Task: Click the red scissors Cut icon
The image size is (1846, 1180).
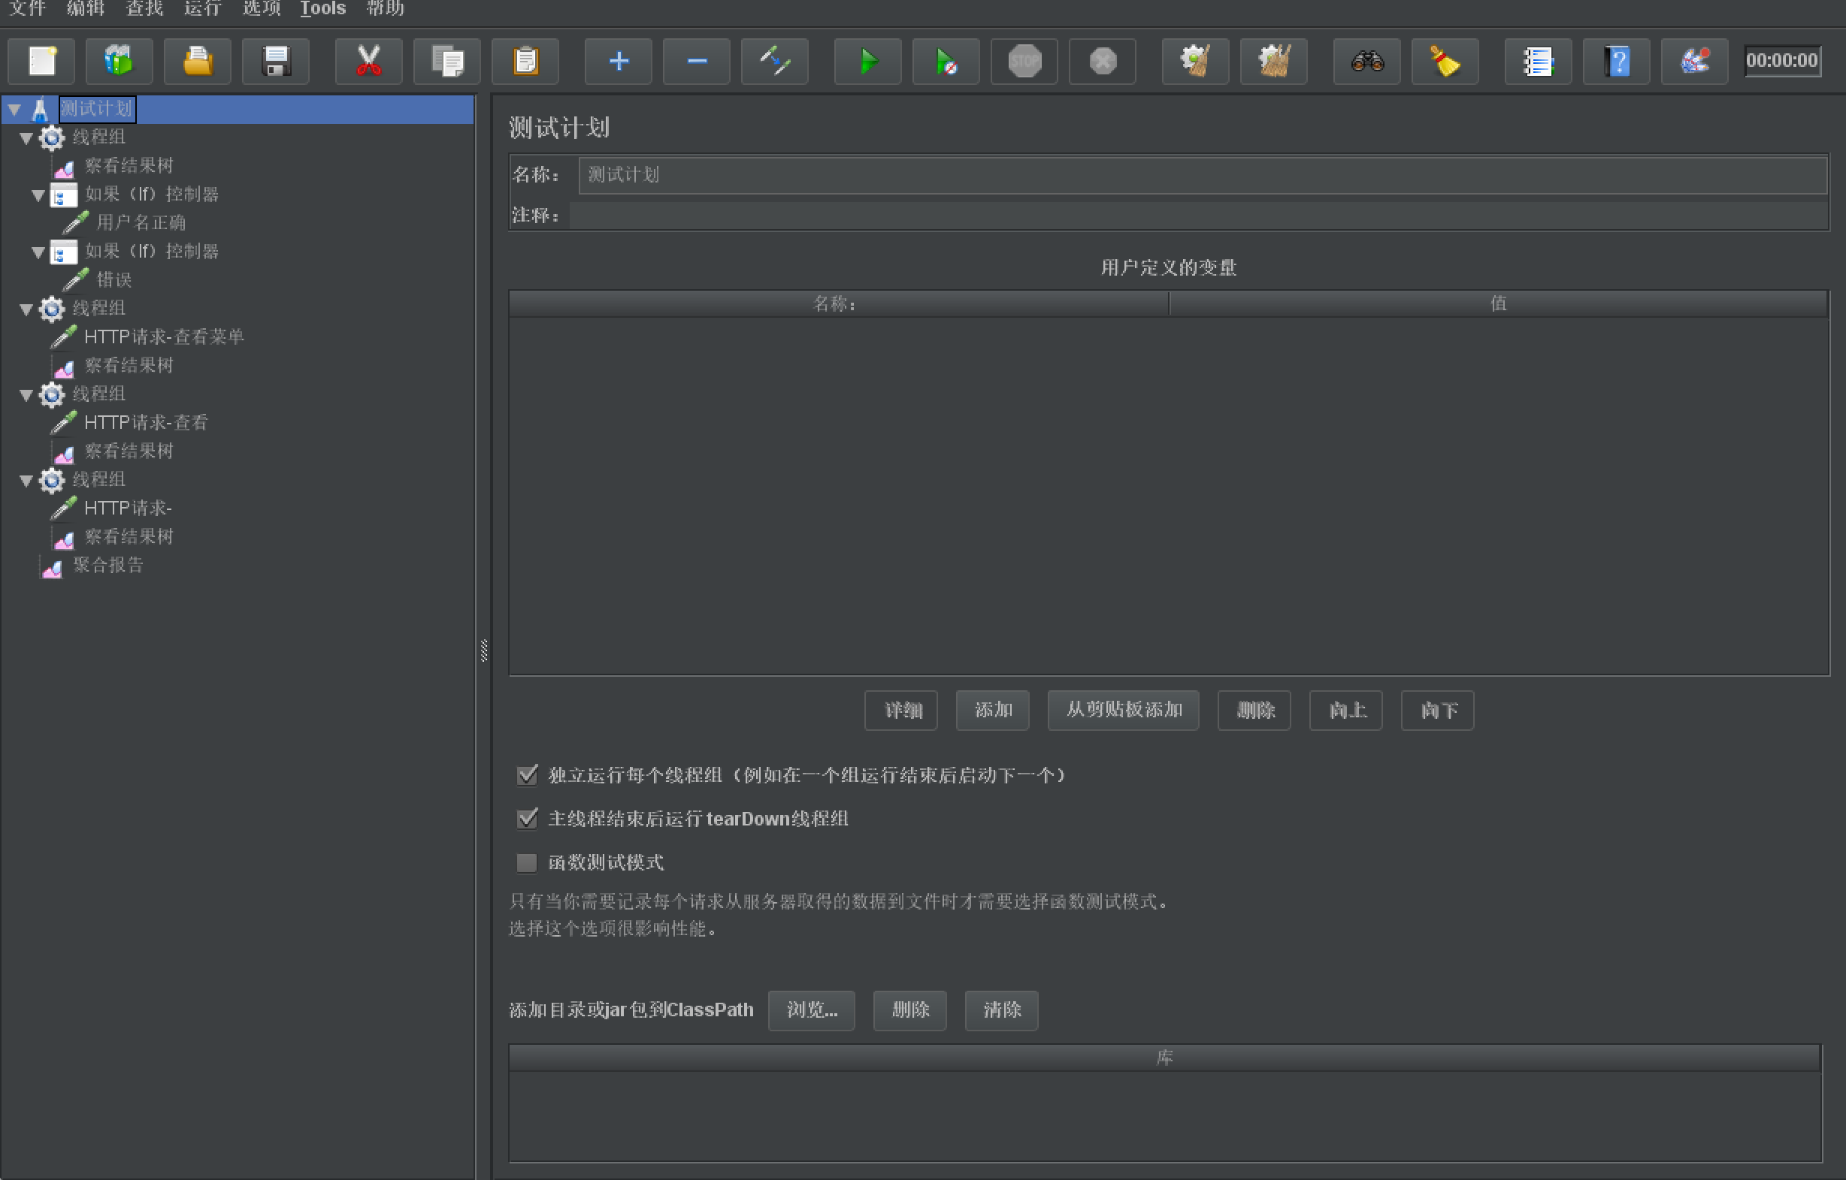Action: 369,62
